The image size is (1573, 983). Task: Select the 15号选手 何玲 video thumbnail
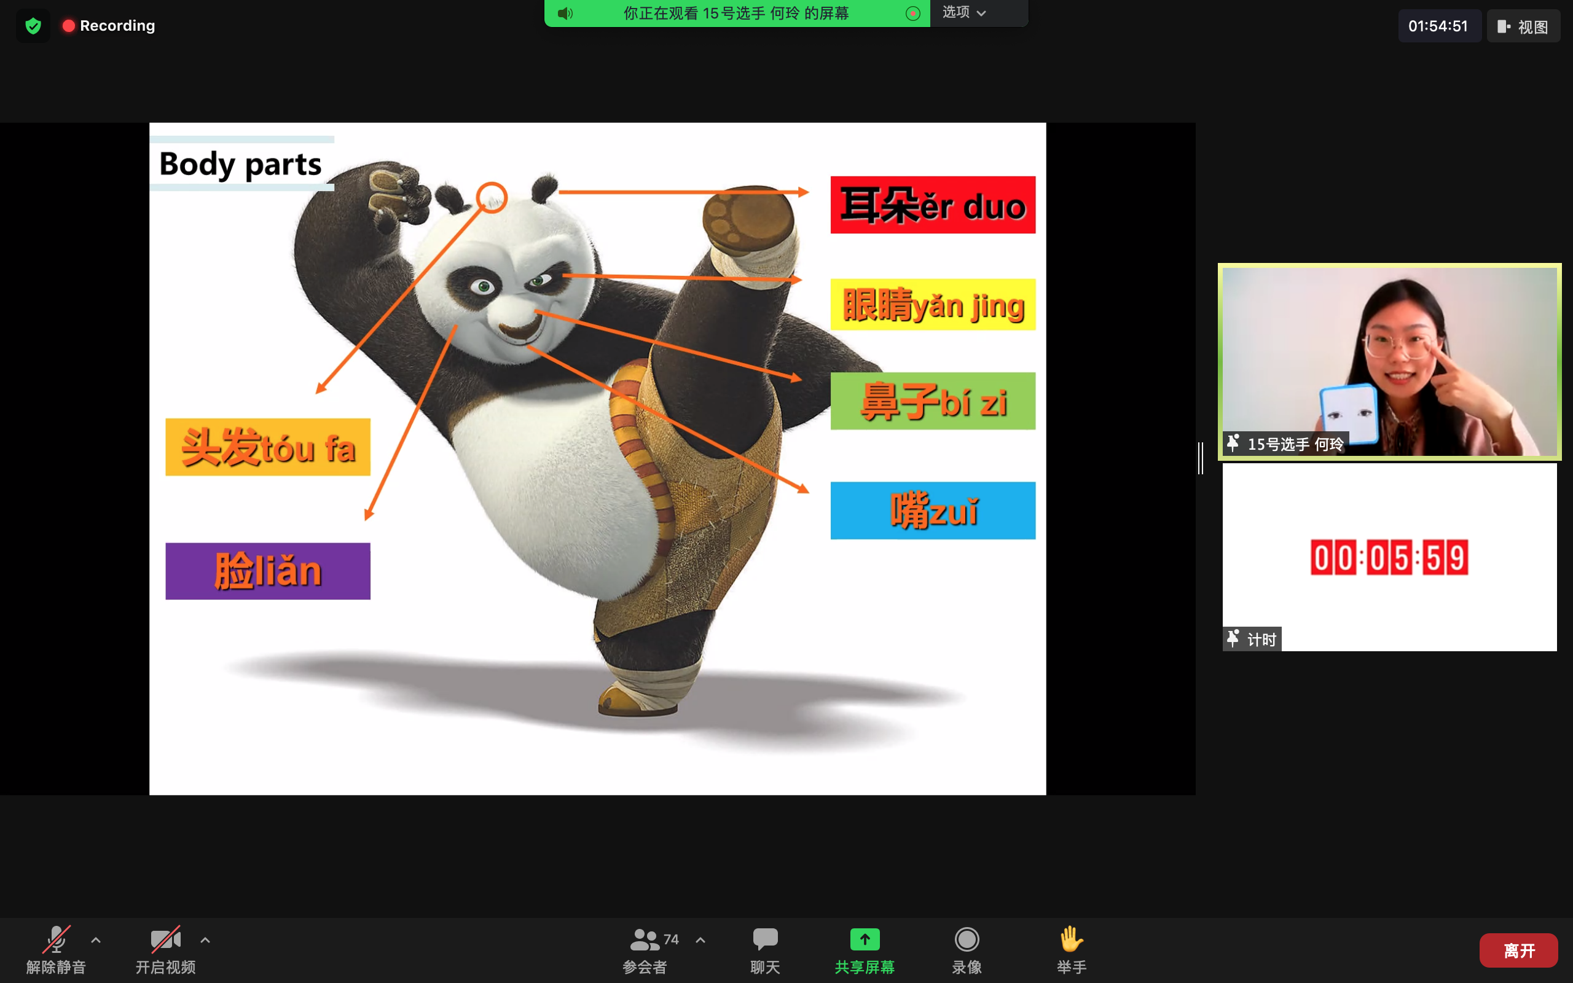click(x=1389, y=361)
